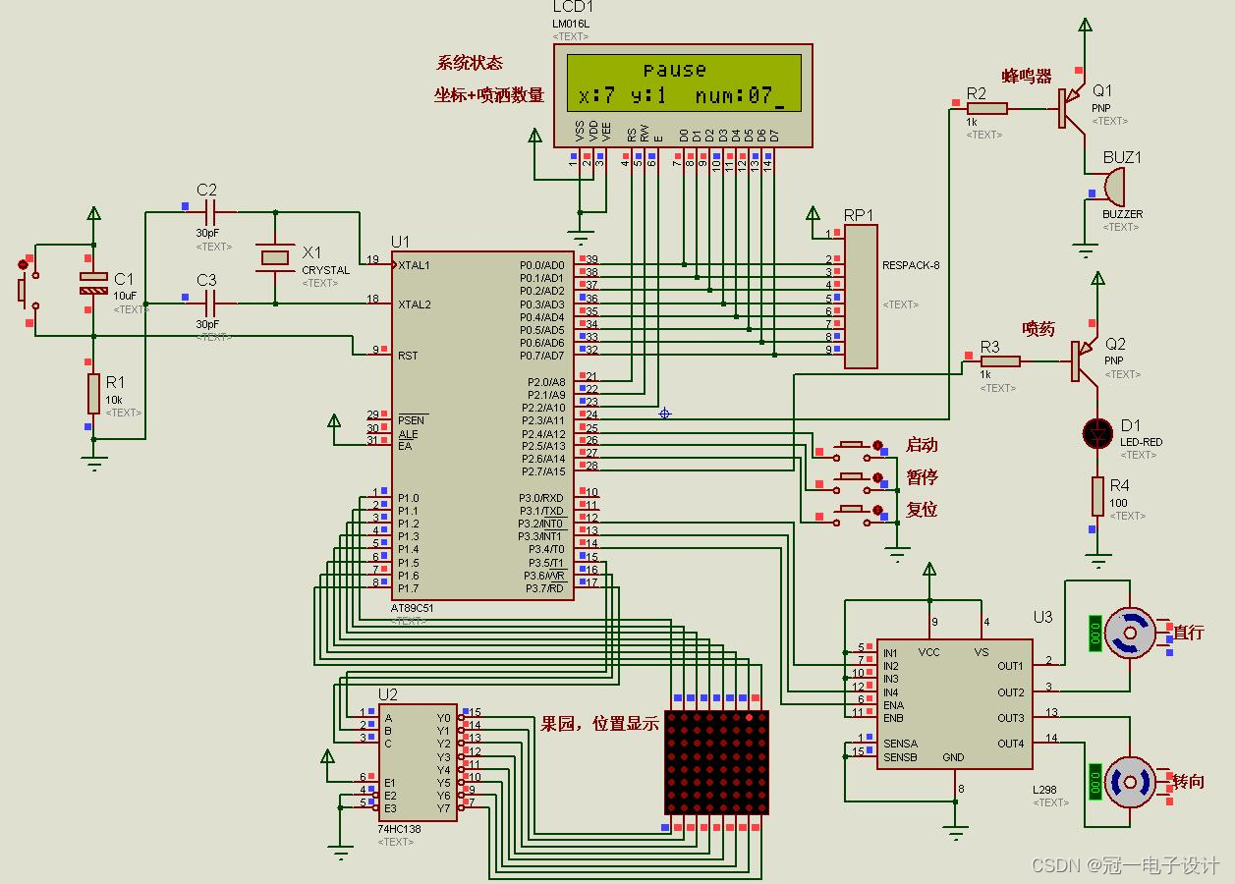This screenshot has width=1235, height=884.
Task: Select the R1 resistor symbol
Action: 93,393
